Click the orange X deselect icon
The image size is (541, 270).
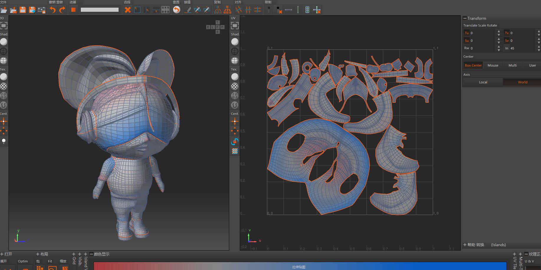click(127, 10)
